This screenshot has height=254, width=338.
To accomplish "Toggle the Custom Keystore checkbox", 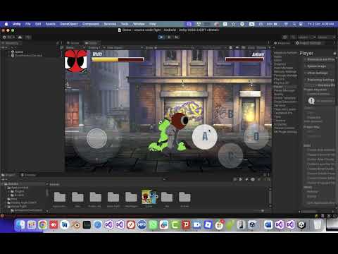I will [x=319, y=94].
